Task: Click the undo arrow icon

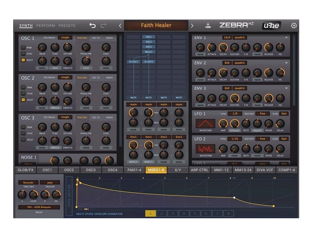Action: 92,26
